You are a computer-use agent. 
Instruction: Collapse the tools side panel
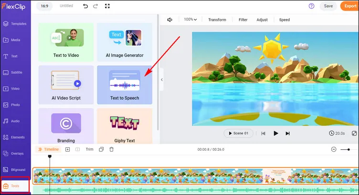162,80
